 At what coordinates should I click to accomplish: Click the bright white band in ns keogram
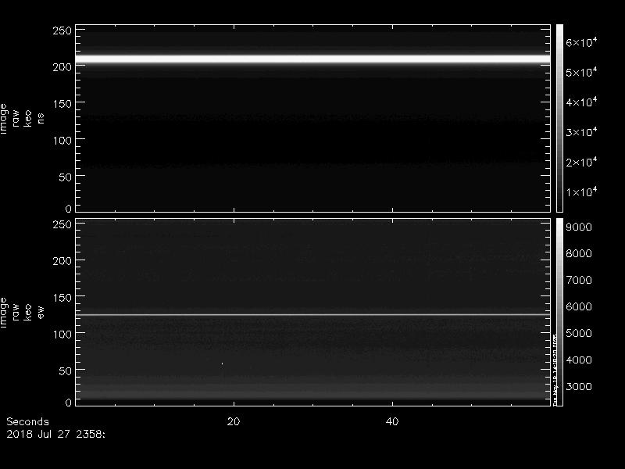coord(313,59)
